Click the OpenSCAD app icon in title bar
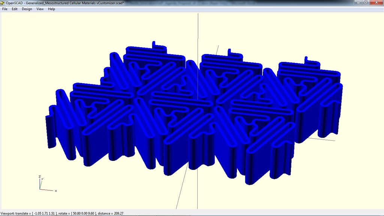 click(x=3, y=3)
